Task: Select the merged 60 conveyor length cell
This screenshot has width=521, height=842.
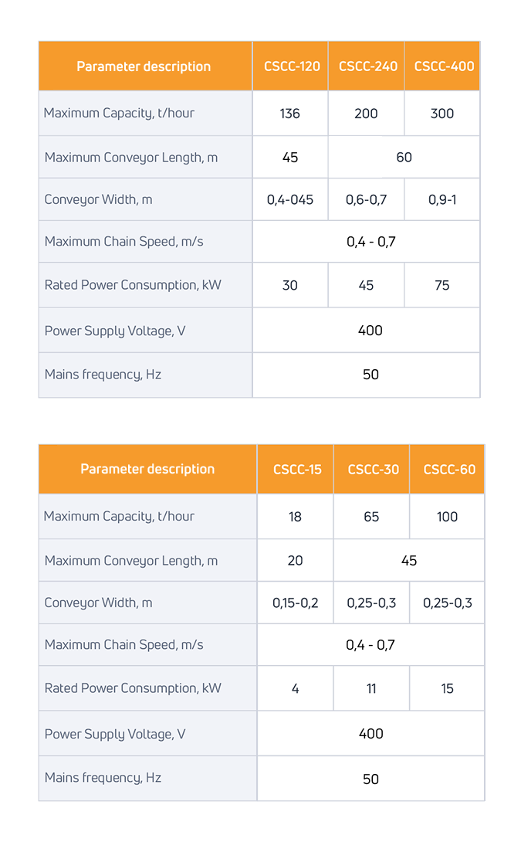Action: 404,158
